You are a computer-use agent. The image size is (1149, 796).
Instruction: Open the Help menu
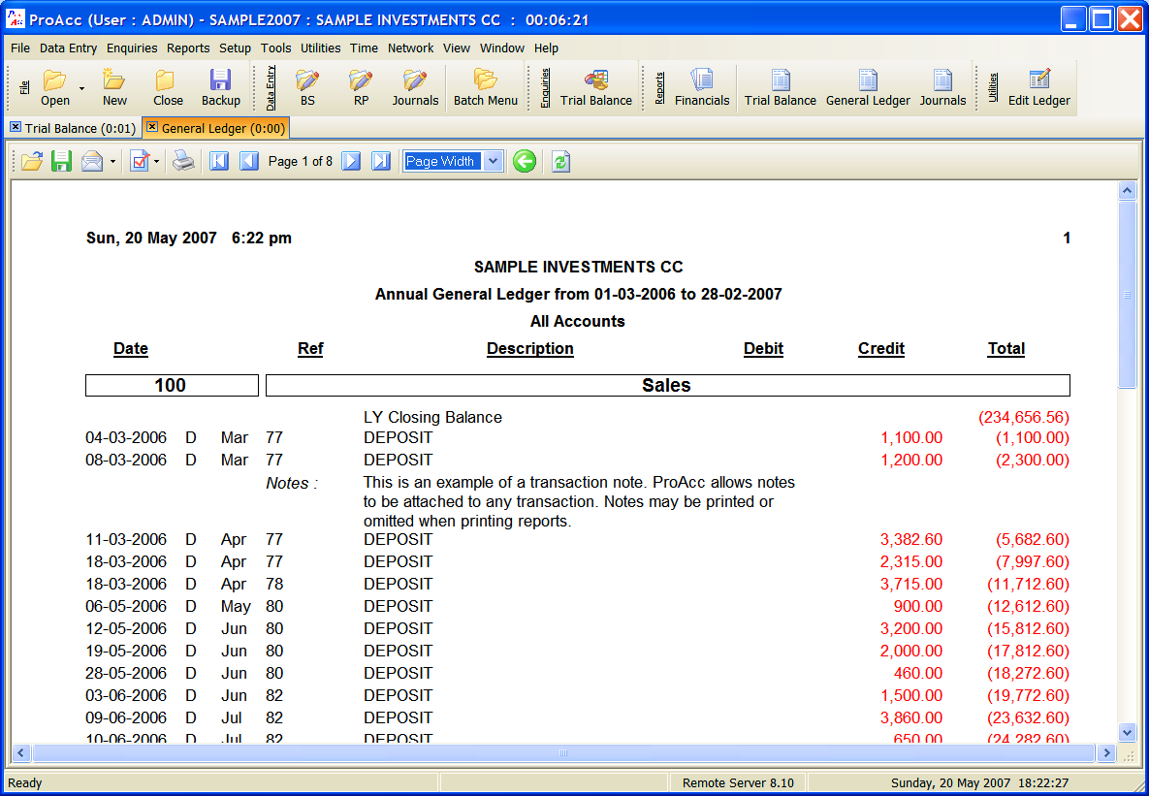tap(546, 48)
